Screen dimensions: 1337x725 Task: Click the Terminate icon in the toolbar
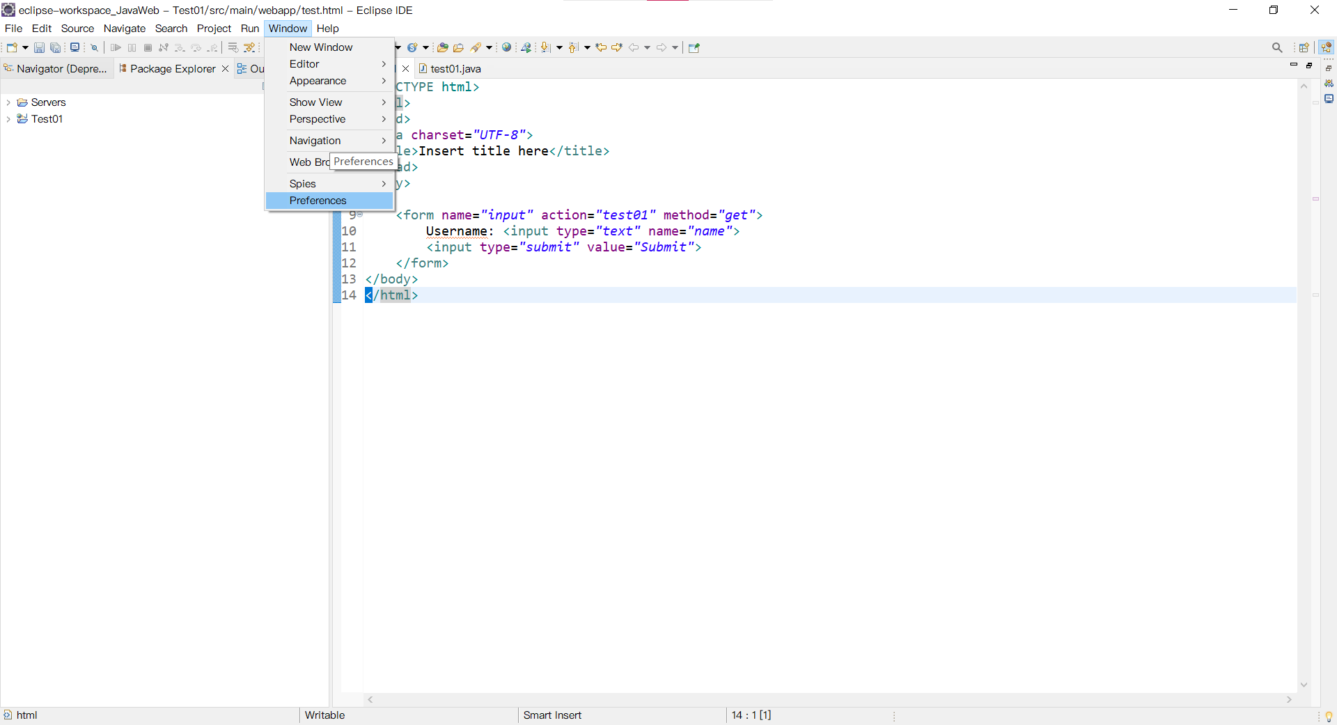point(147,47)
